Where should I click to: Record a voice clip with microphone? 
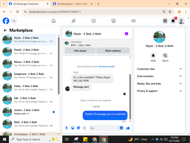[66, 128]
